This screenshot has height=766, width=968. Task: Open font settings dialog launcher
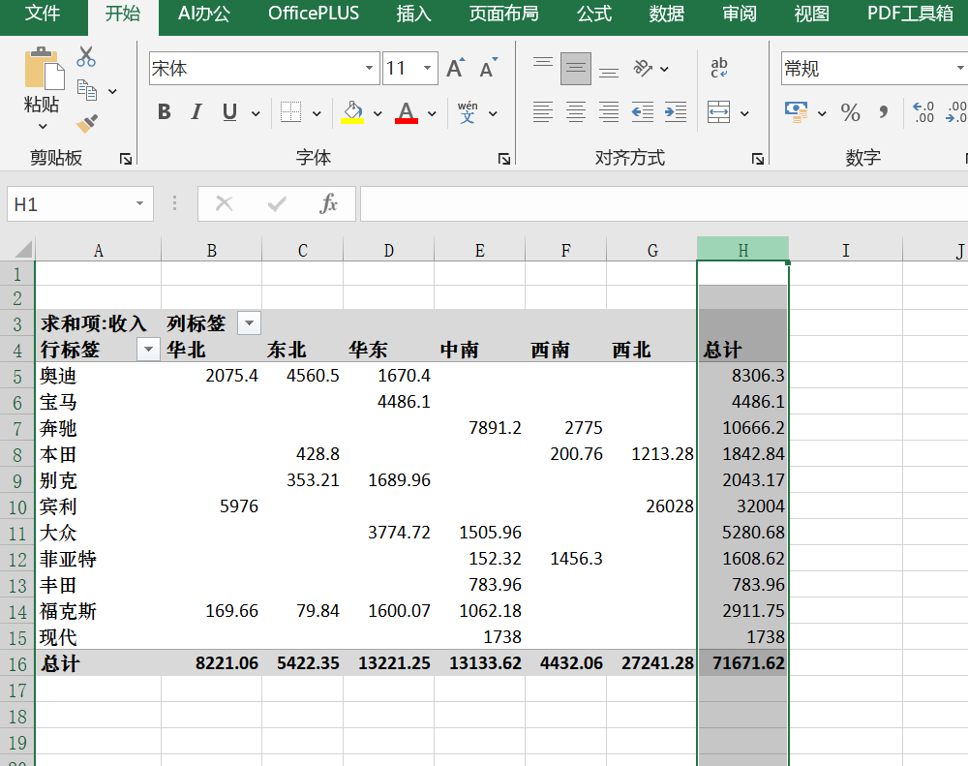click(503, 159)
